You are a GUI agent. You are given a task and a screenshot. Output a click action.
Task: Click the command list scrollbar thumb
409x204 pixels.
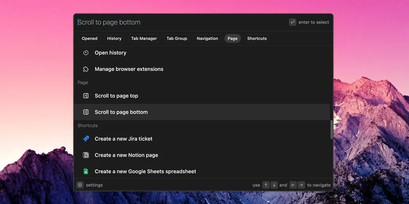click(x=332, y=130)
